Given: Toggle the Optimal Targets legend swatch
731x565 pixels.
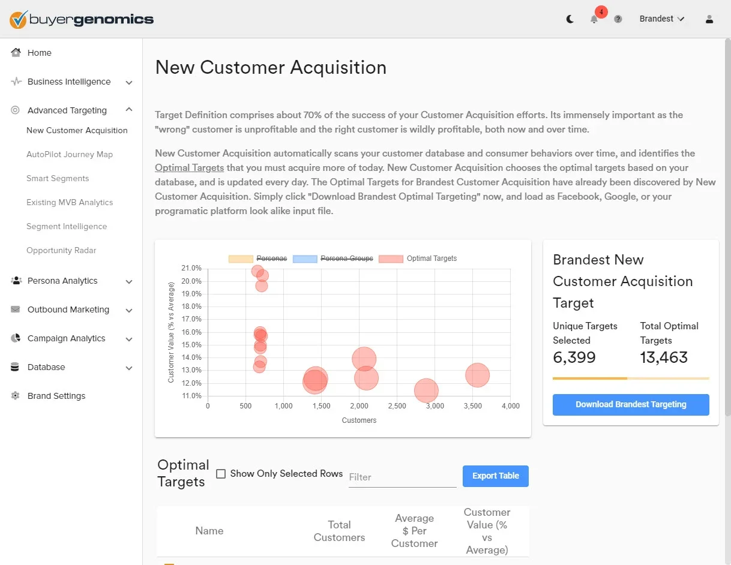Looking at the screenshot, I should [391, 259].
